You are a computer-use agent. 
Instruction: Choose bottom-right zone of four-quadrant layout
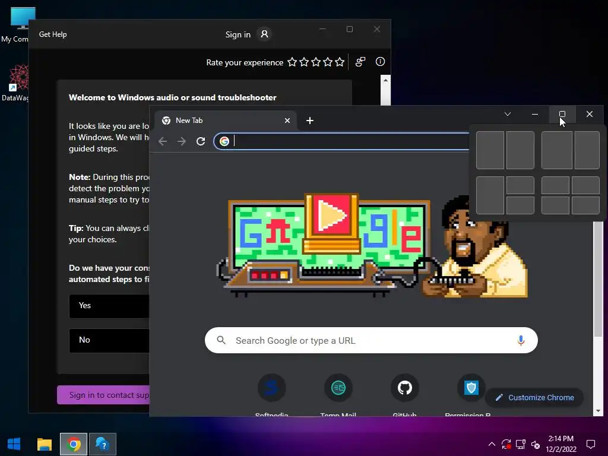click(585, 205)
